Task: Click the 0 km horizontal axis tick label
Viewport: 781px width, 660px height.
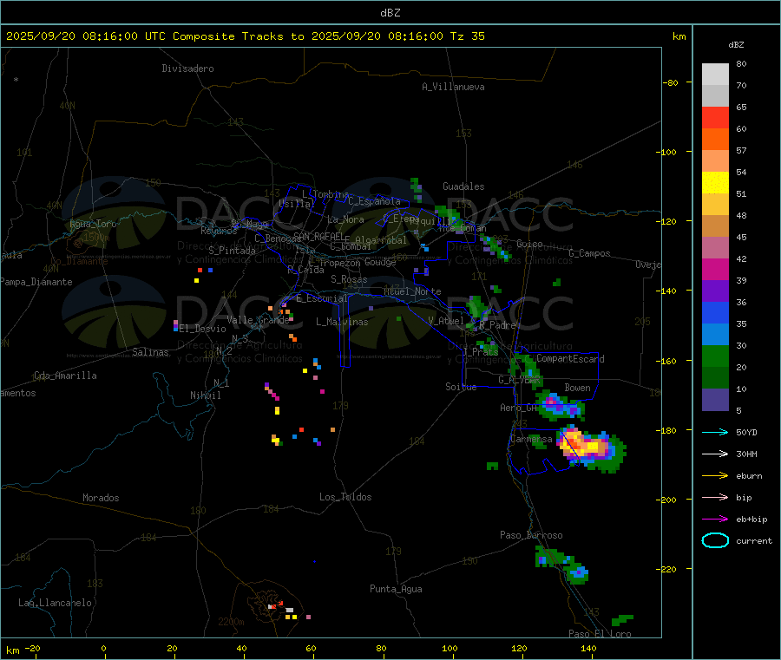Action: [103, 648]
